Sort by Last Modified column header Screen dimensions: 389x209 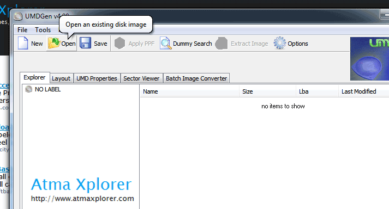[364, 91]
